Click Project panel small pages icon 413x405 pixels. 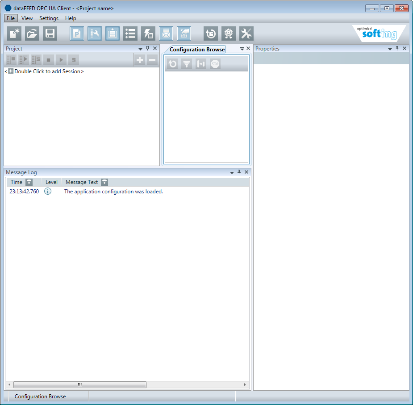(x=74, y=60)
